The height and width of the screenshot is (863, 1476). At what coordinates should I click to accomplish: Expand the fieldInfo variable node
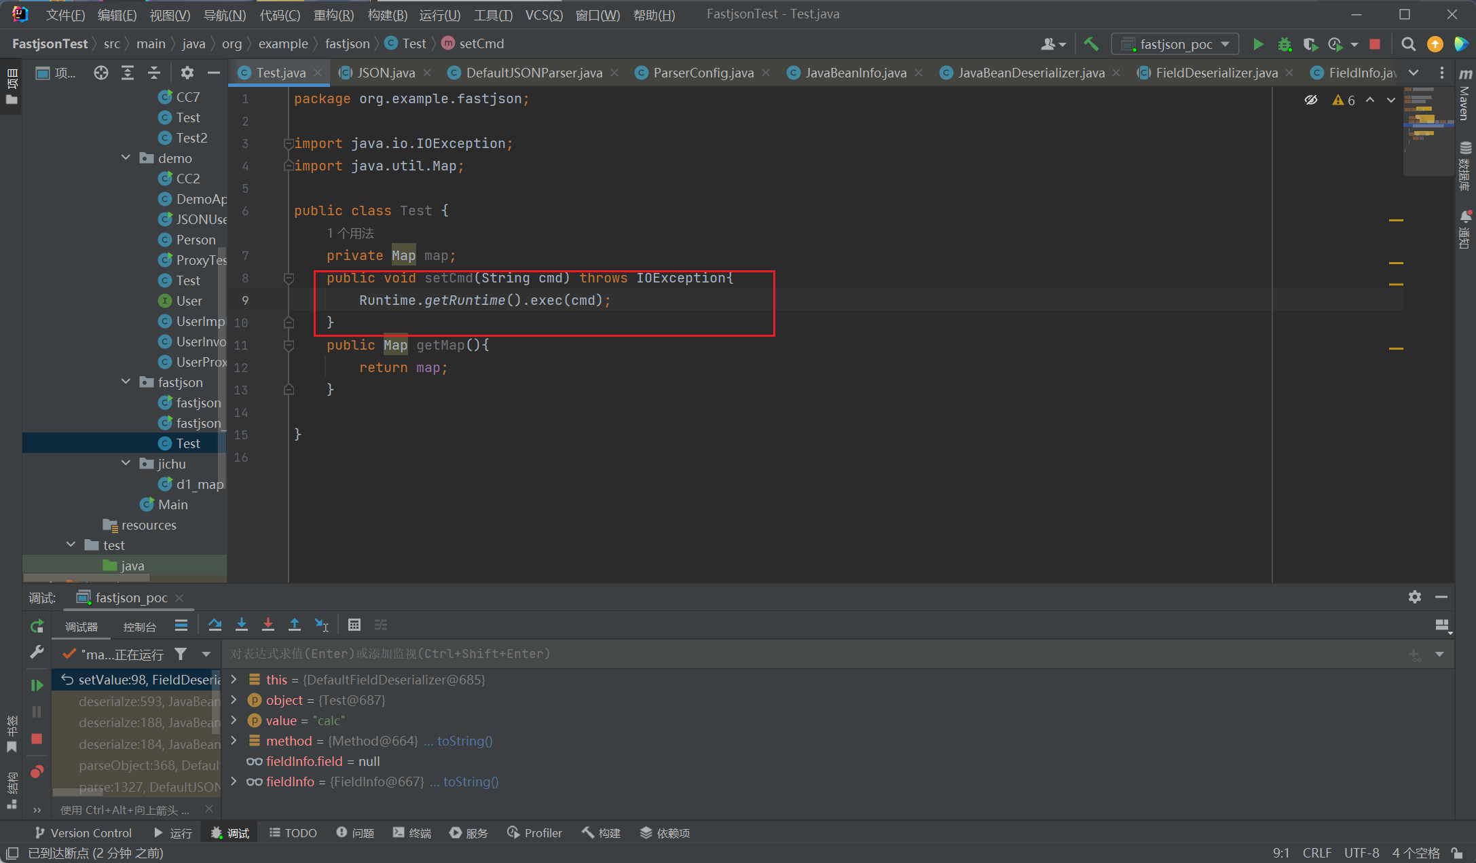pyautogui.click(x=234, y=782)
